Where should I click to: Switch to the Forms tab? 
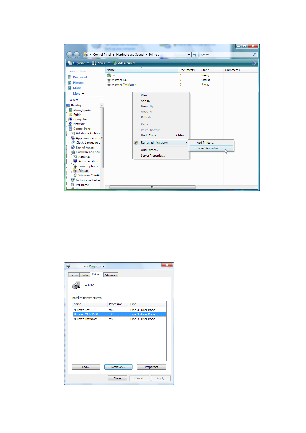pos(74,275)
